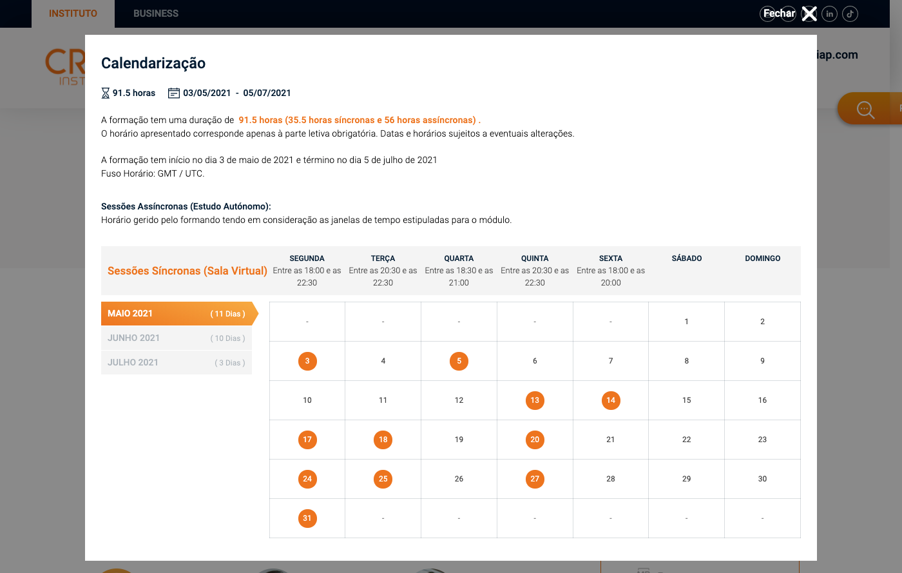Viewport: 902px width, 573px height.
Task: Click calendar day 7 under SEXTA
Action: [611, 361]
